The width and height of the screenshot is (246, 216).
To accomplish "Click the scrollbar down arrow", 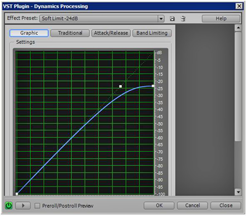I will [x=238, y=192].
